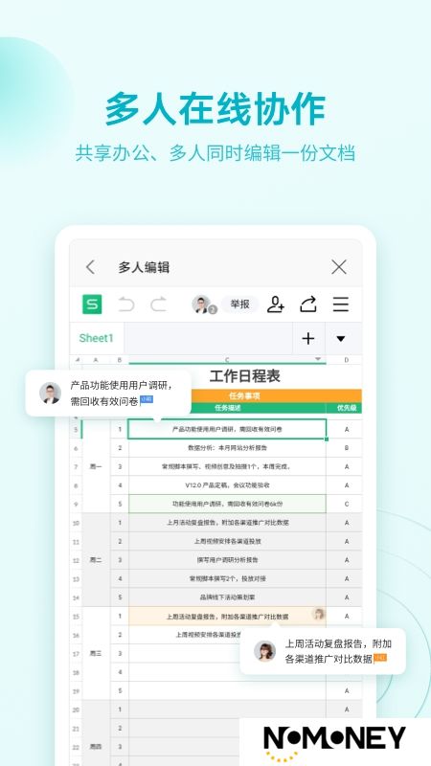Screen dimensions: 431x766
Task: Open the collaborator avatar in the toolbar
Action: click(202, 304)
